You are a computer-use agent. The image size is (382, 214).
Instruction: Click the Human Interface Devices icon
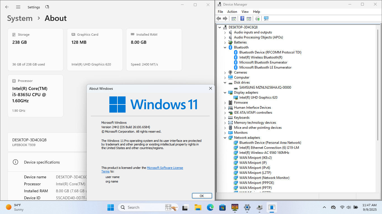coord(230,108)
